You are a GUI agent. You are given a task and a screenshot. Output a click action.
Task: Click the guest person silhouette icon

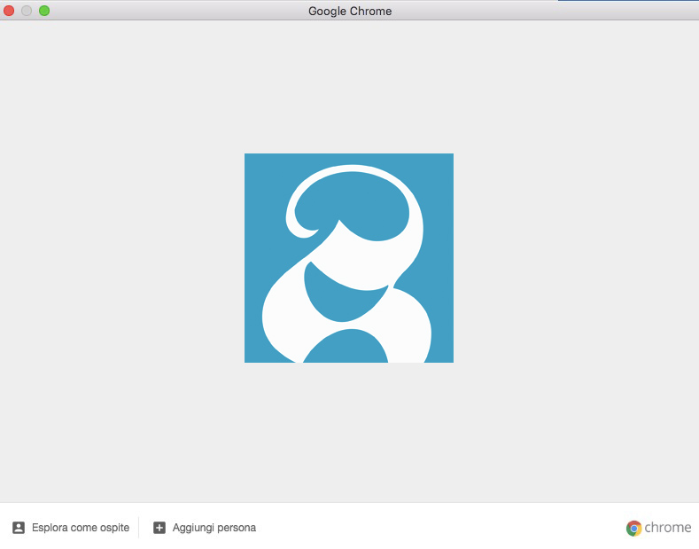[x=19, y=528]
